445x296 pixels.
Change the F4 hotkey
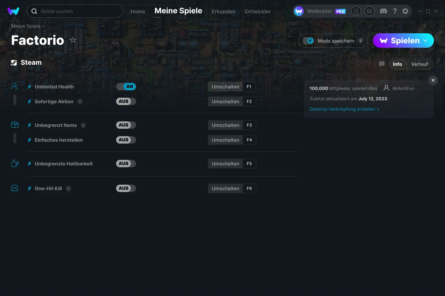coord(249,140)
